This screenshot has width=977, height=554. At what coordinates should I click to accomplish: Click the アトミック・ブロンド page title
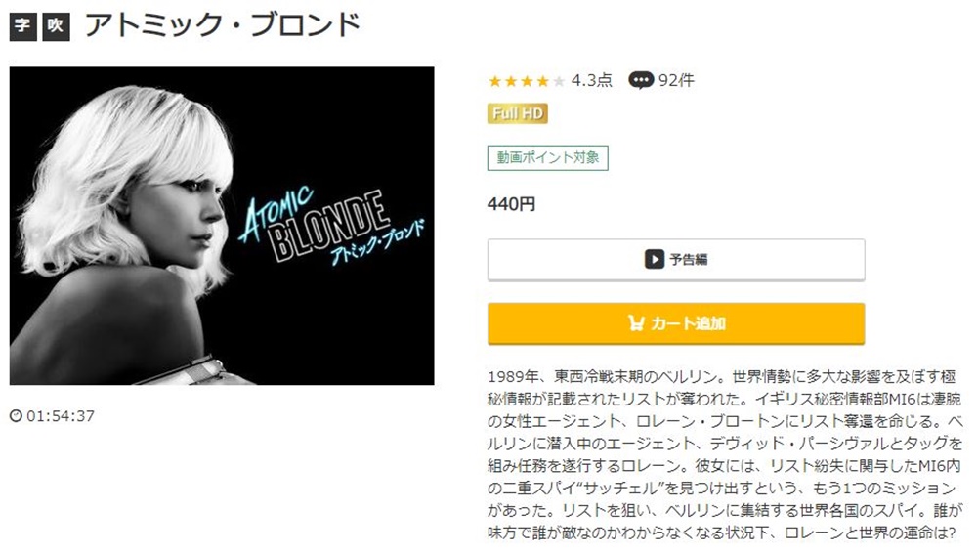pyautogui.click(x=223, y=25)
